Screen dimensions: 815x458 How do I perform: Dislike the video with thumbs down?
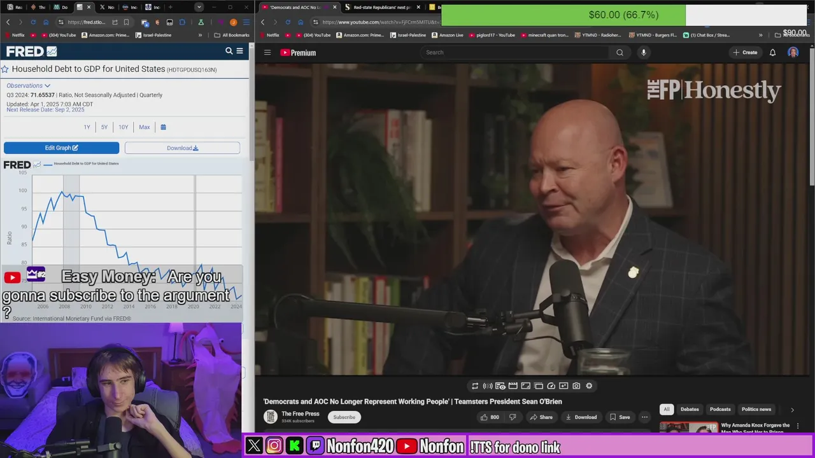[x=513, y=417]
